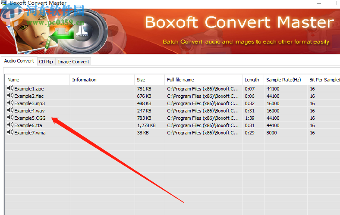Select the Example4.wav file row

point(173,111)
